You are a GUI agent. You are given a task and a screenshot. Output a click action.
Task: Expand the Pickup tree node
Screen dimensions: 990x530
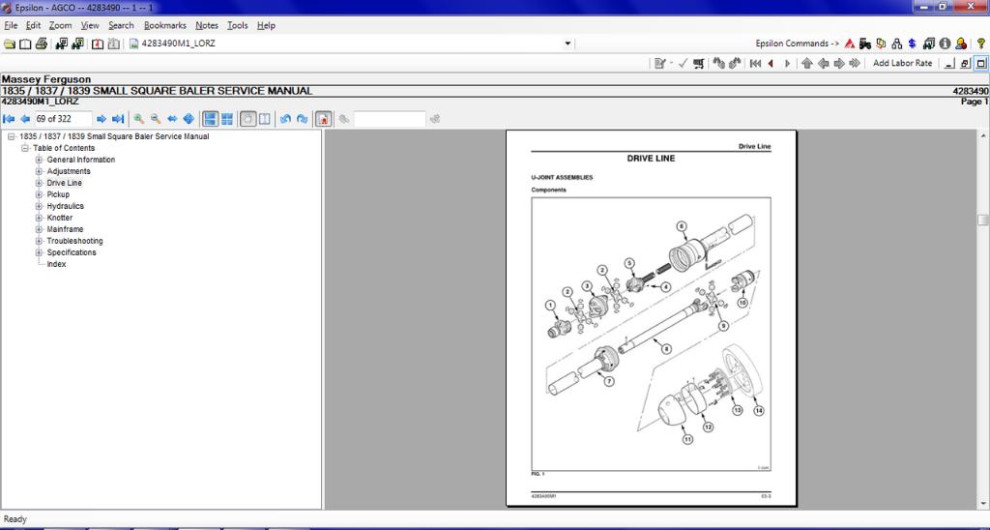(x=39, y=194)
